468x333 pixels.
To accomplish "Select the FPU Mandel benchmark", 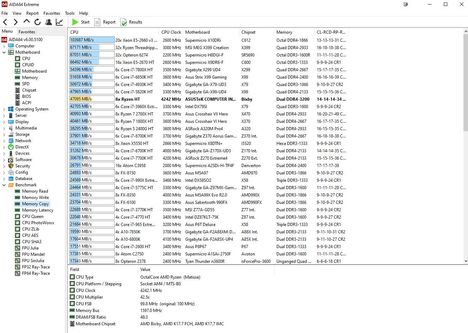I will tap(33, 254).
